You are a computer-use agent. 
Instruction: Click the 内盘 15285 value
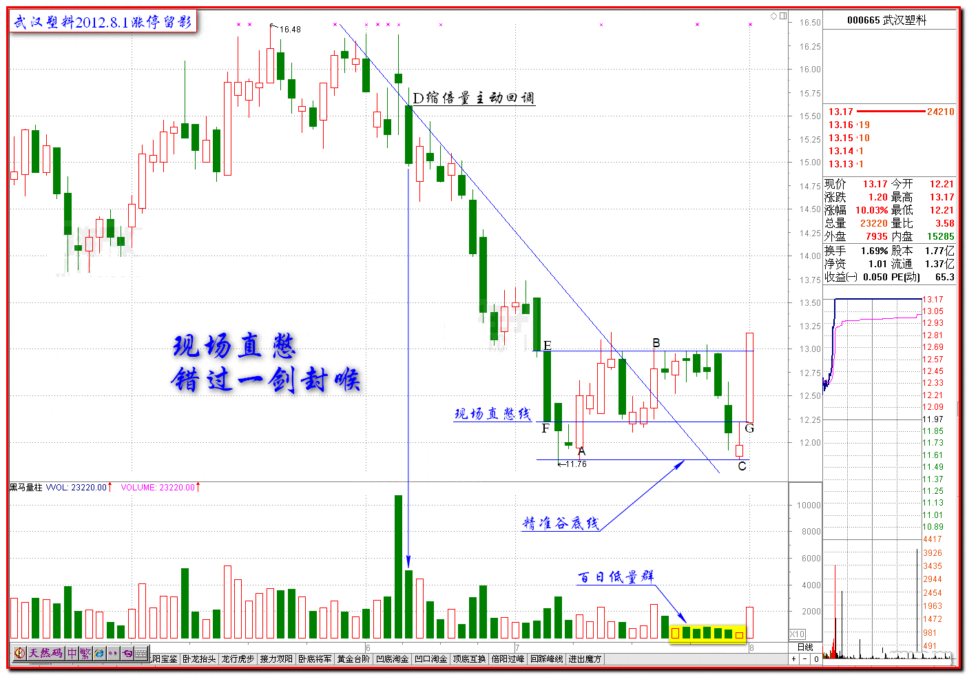tap(941, 236)
